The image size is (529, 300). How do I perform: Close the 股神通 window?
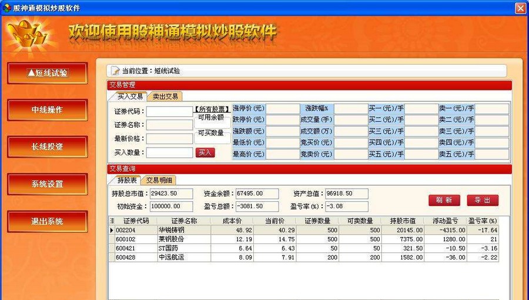(521, 8)
